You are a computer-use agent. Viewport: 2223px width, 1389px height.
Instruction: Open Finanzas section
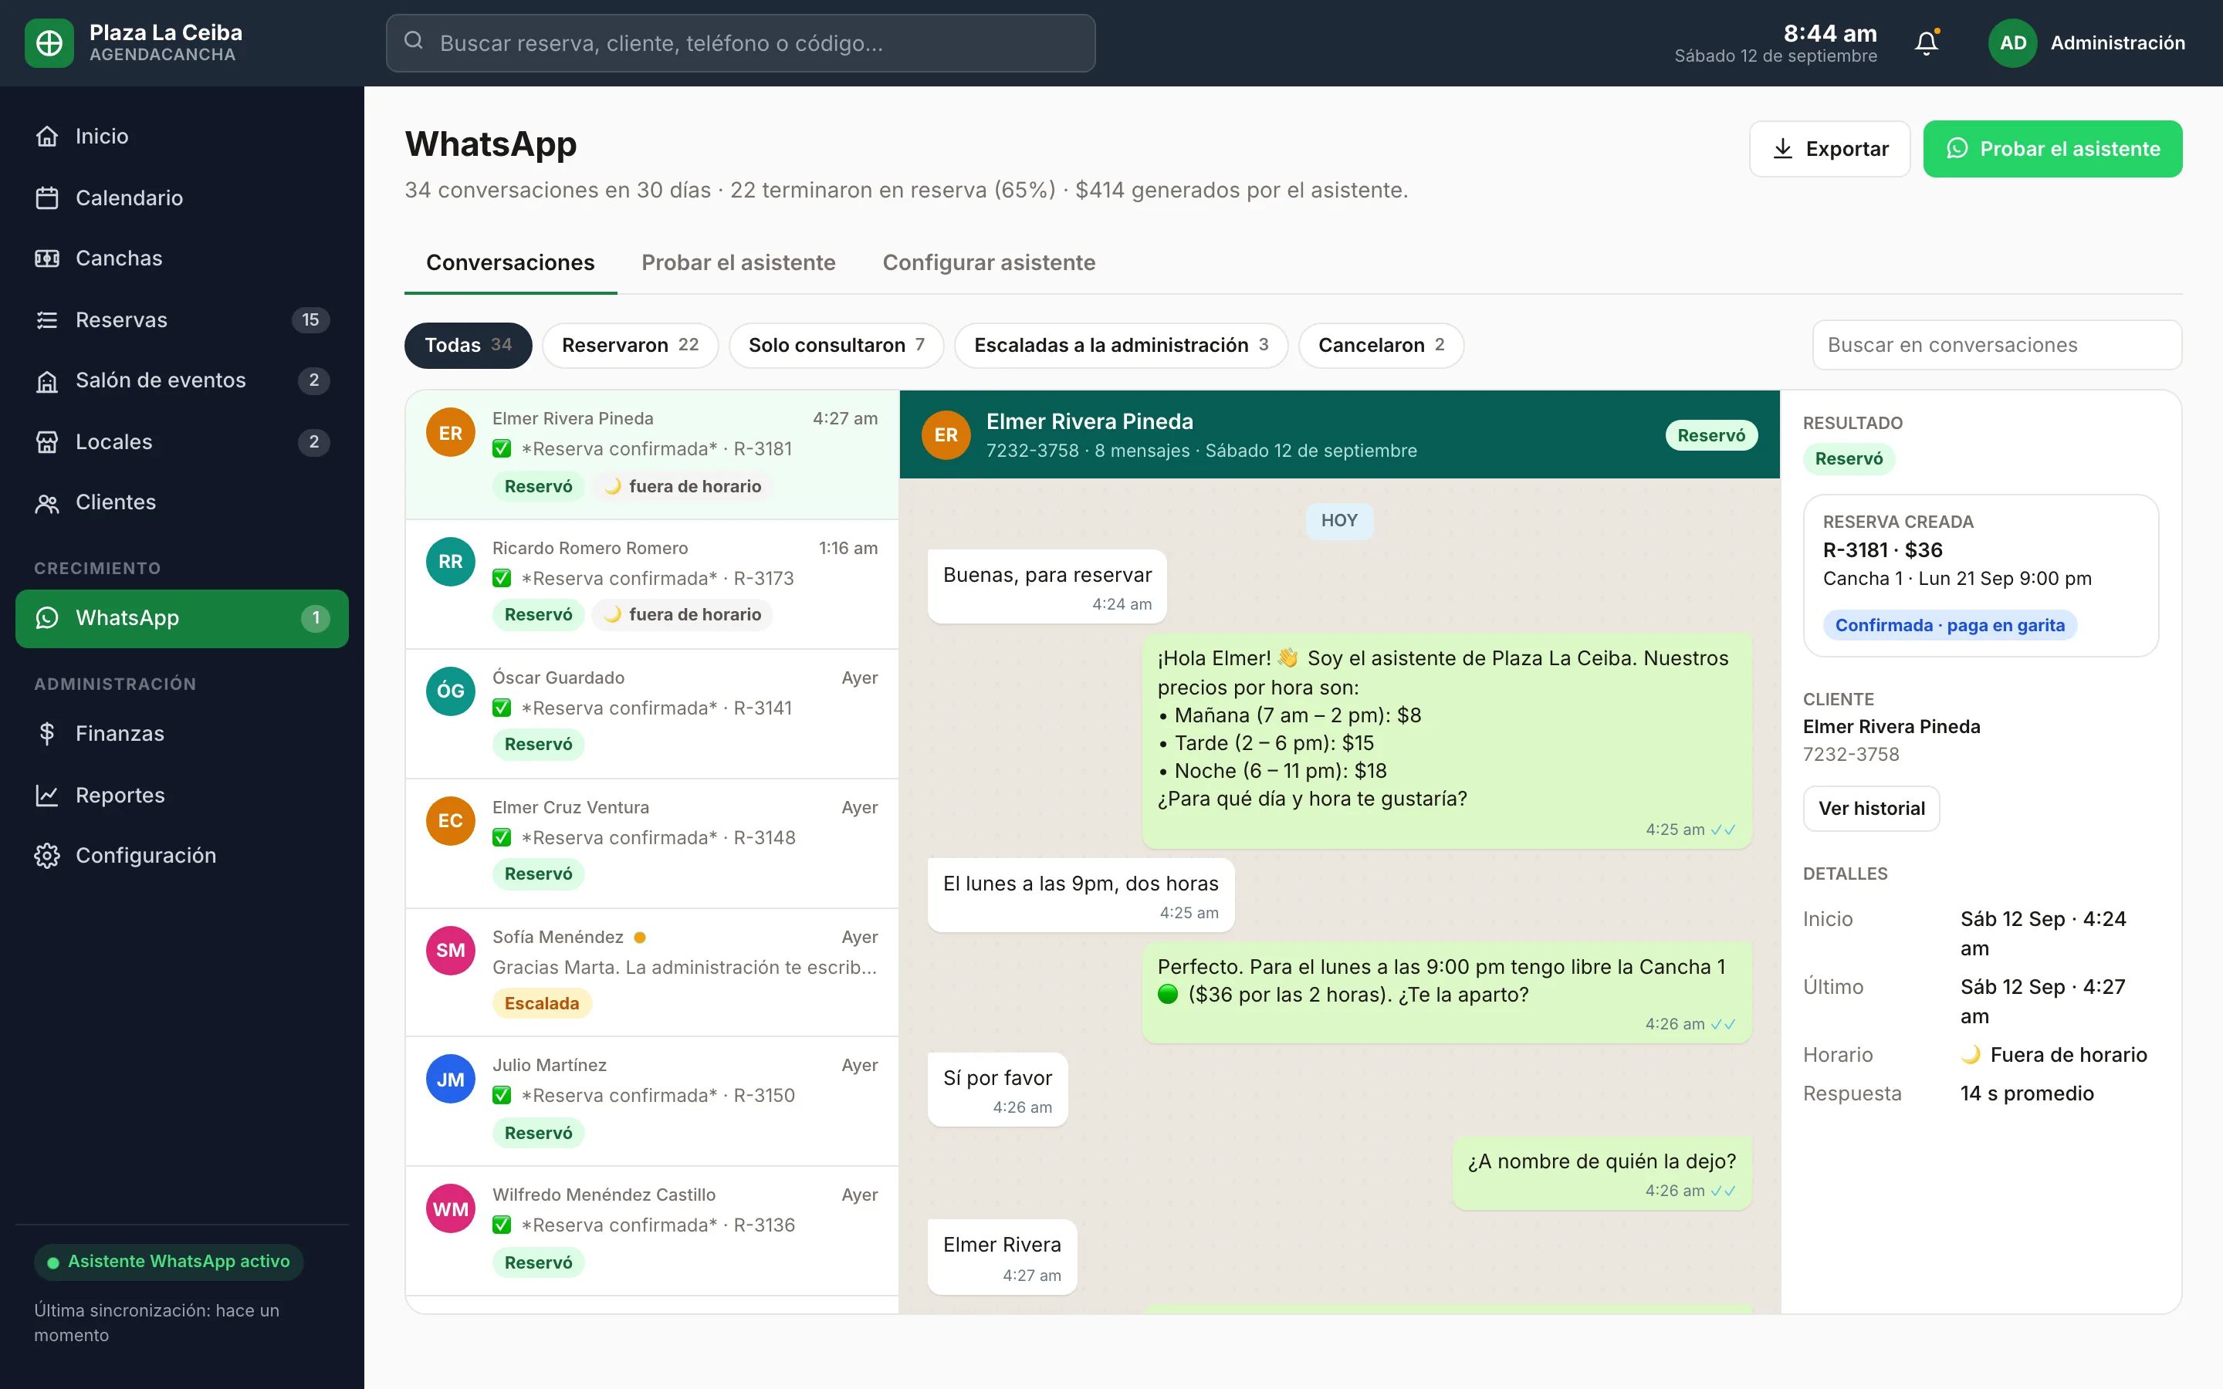[x=182, y=733]
